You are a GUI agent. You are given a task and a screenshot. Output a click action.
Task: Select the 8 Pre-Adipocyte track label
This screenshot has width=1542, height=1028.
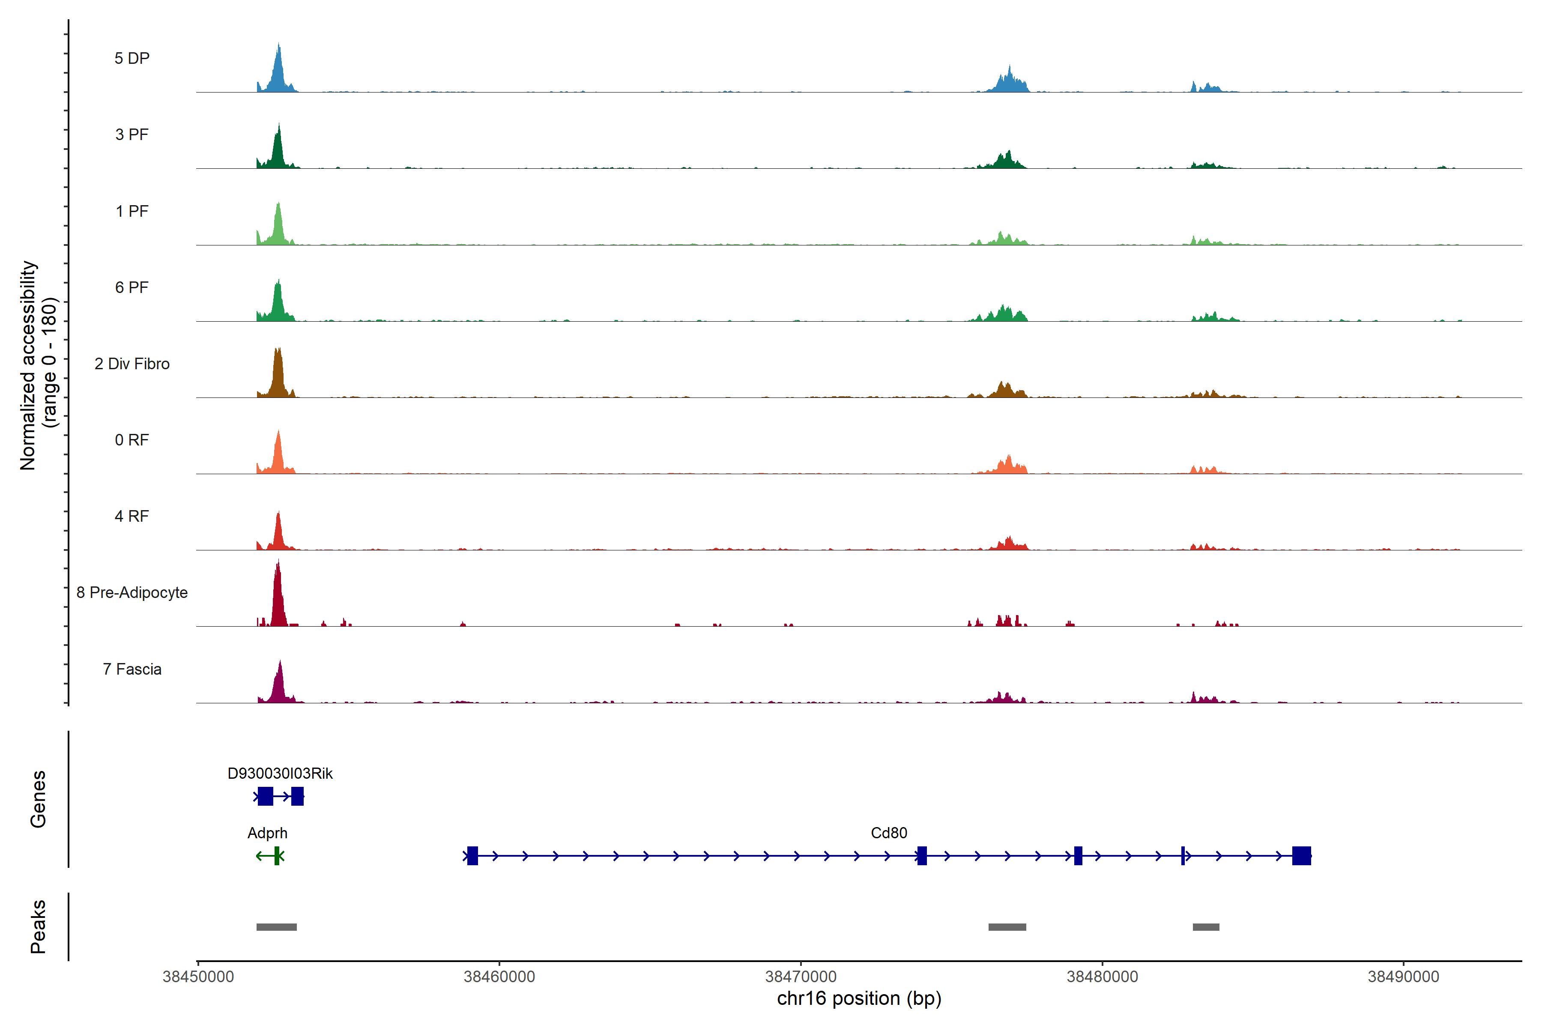point(132,593)
